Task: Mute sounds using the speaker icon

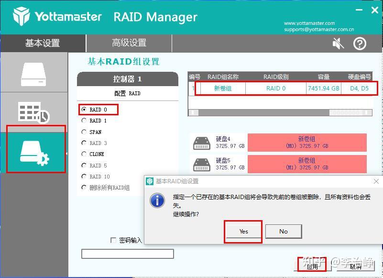Action: [338, 43]
